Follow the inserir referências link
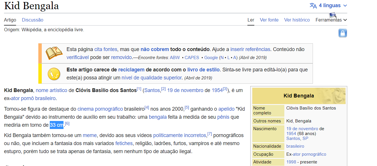This screenshot has height=166, width=377. point(250,49)
